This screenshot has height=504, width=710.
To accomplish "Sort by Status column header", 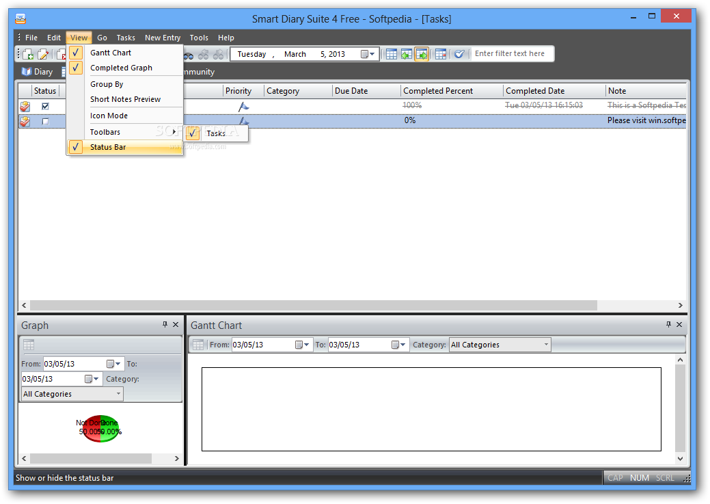I will coord(45,91).
